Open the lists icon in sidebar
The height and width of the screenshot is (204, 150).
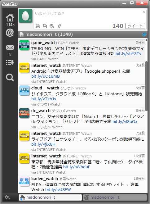click(x=10, y=63)
